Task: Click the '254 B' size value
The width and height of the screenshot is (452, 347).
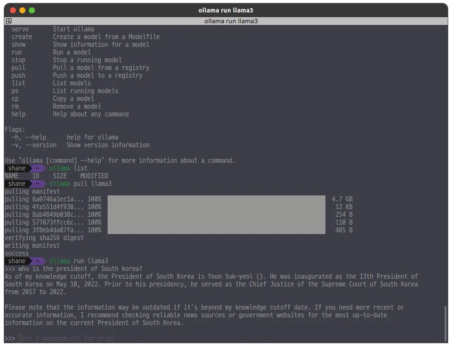Action: [x=344, y=215]
